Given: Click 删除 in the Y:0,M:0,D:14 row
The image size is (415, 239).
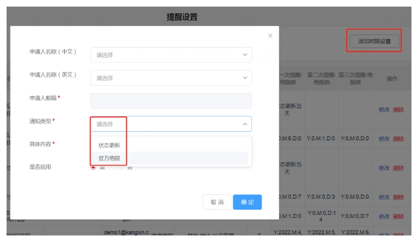Looking at the screenshot, I should coord(398,216).
